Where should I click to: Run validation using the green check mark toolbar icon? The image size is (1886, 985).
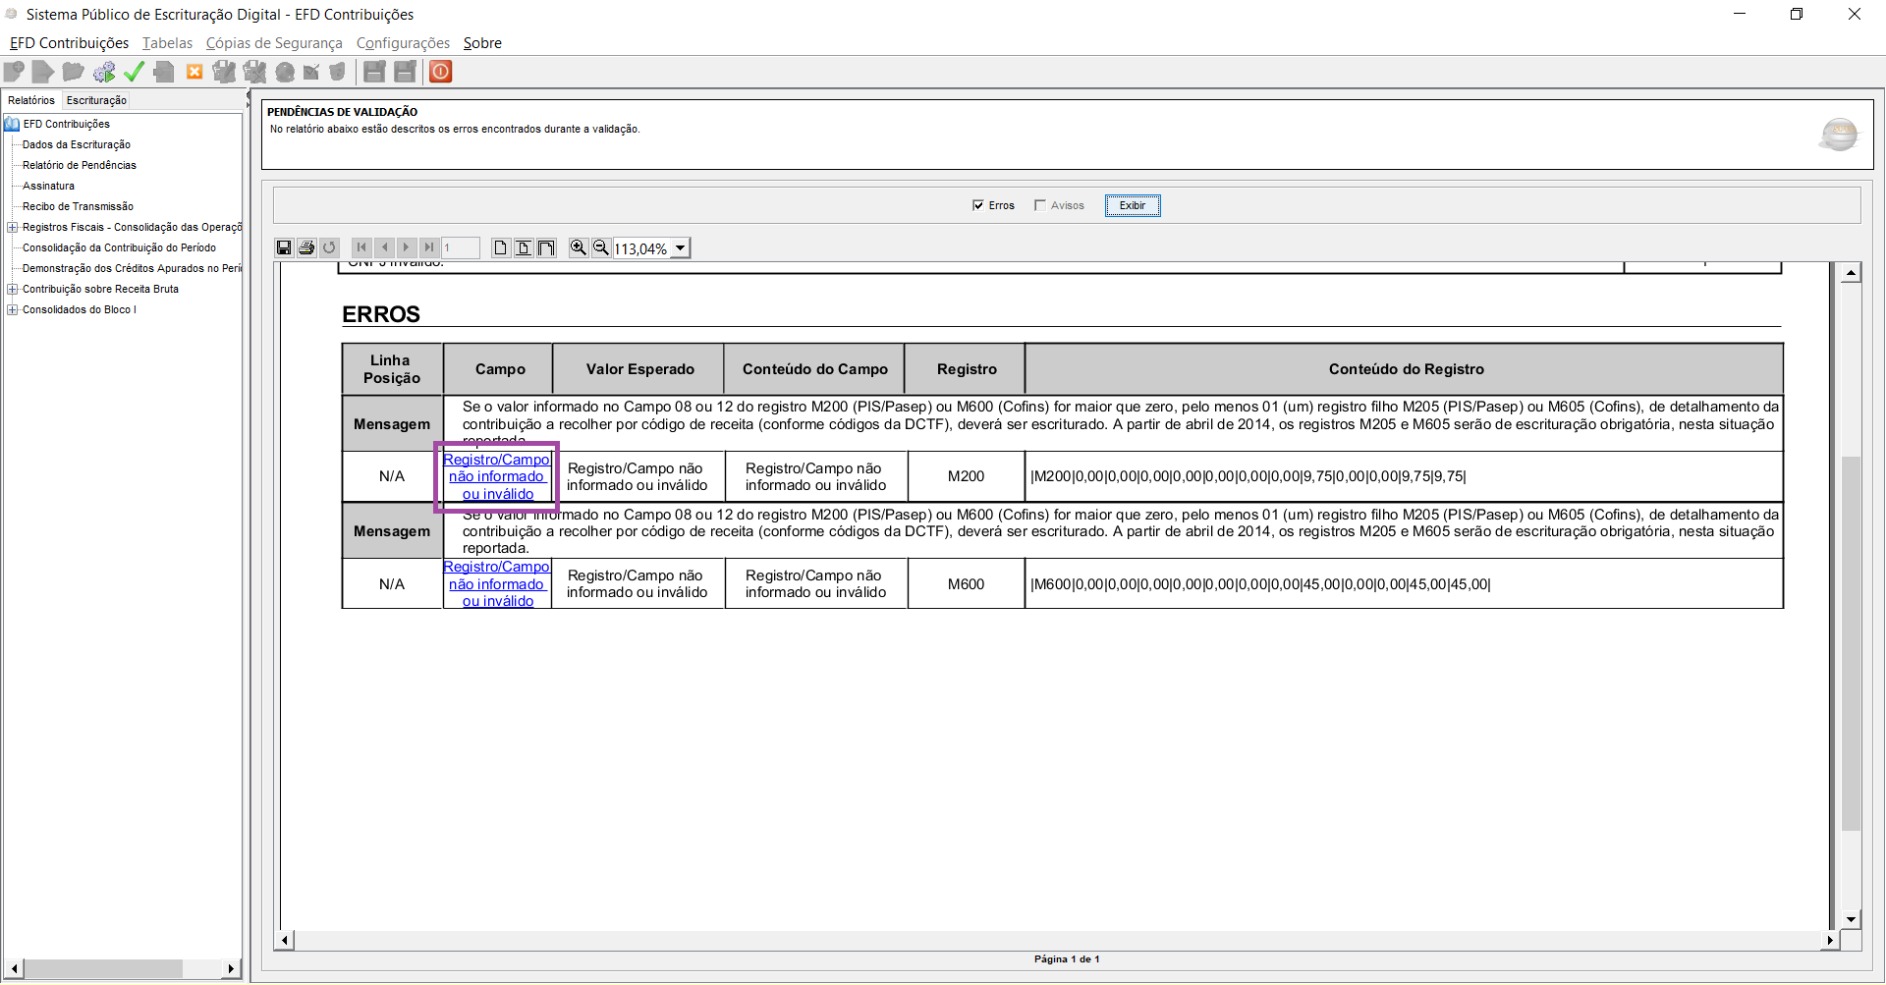(x=135, y=71)
